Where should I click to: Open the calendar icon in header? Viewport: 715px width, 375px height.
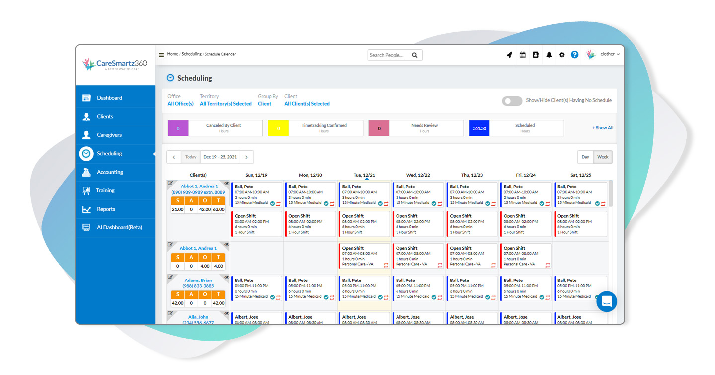click(523, 55)
